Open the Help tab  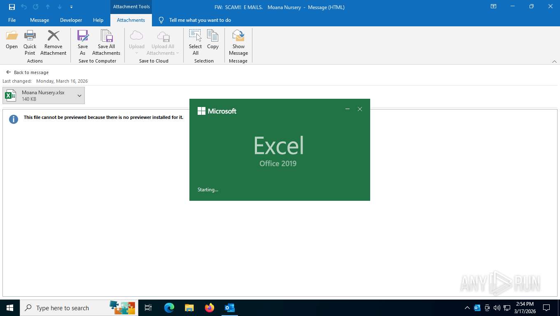(98, 20)
